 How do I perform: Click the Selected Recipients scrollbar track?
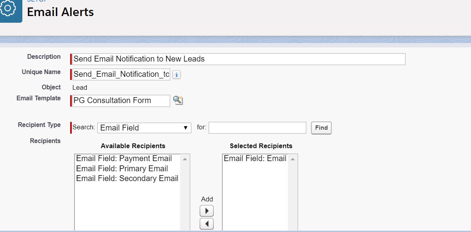click(293, 196)
